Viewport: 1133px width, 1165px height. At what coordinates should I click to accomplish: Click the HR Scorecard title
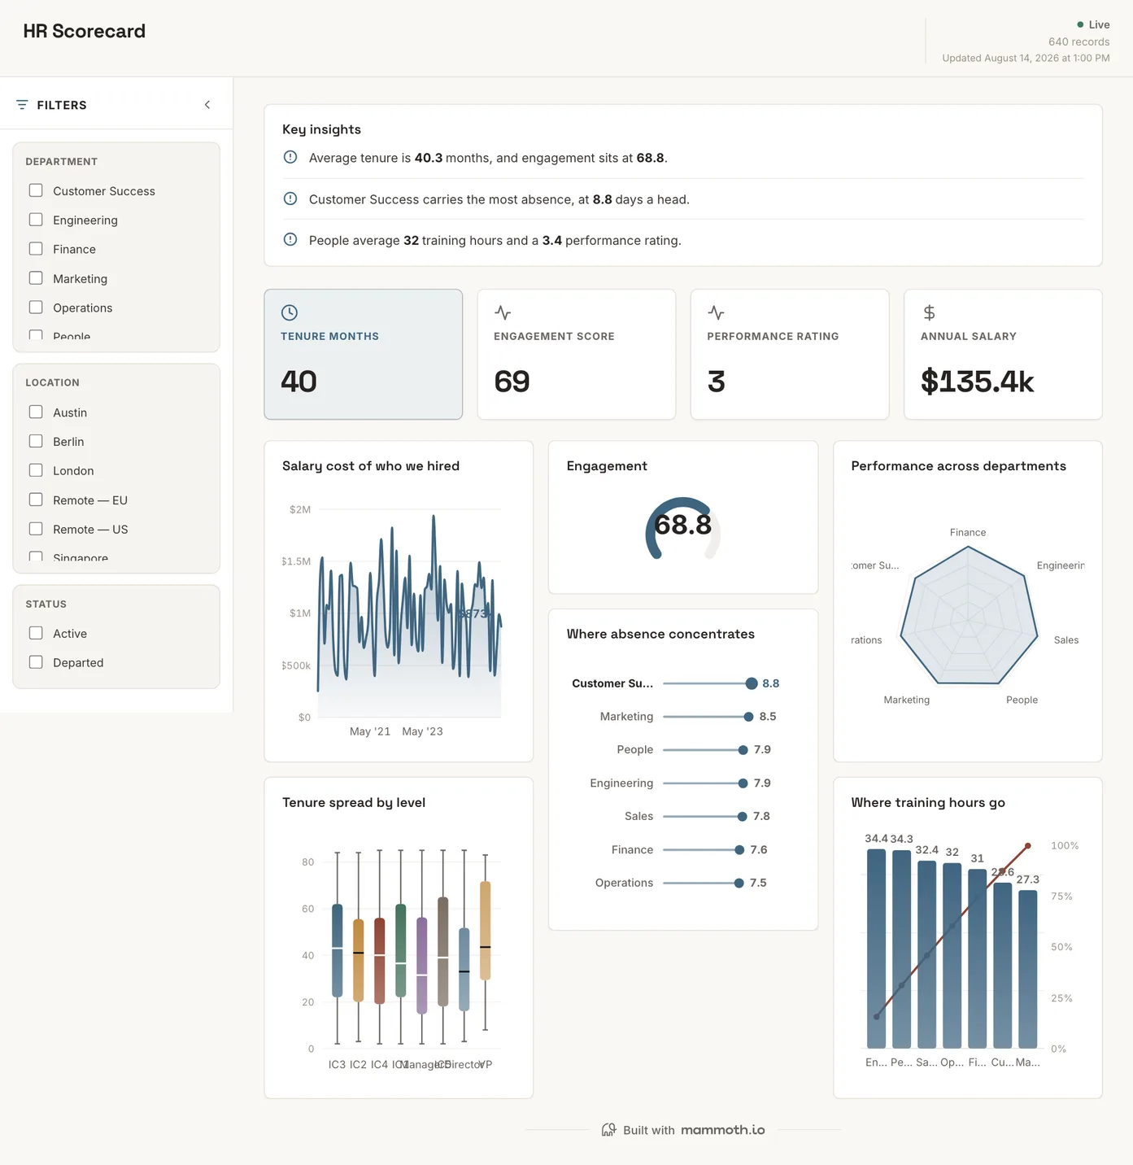pyautogui.click(x=85, y=31)
